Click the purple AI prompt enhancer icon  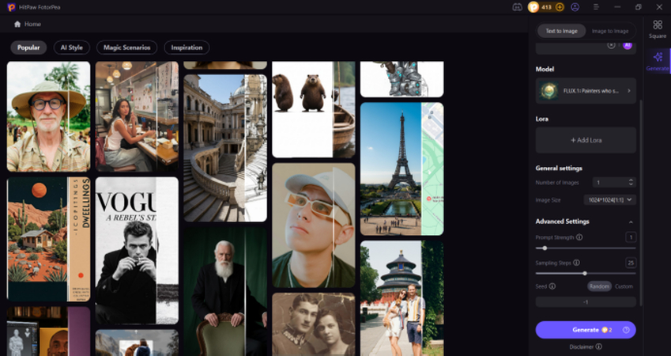628,45
